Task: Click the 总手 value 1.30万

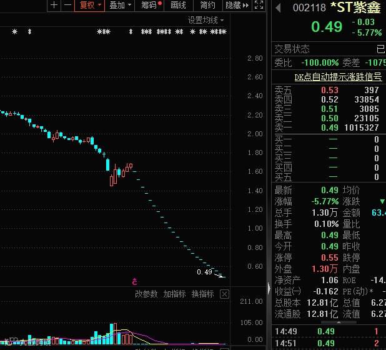Action: tap(325, 212)
